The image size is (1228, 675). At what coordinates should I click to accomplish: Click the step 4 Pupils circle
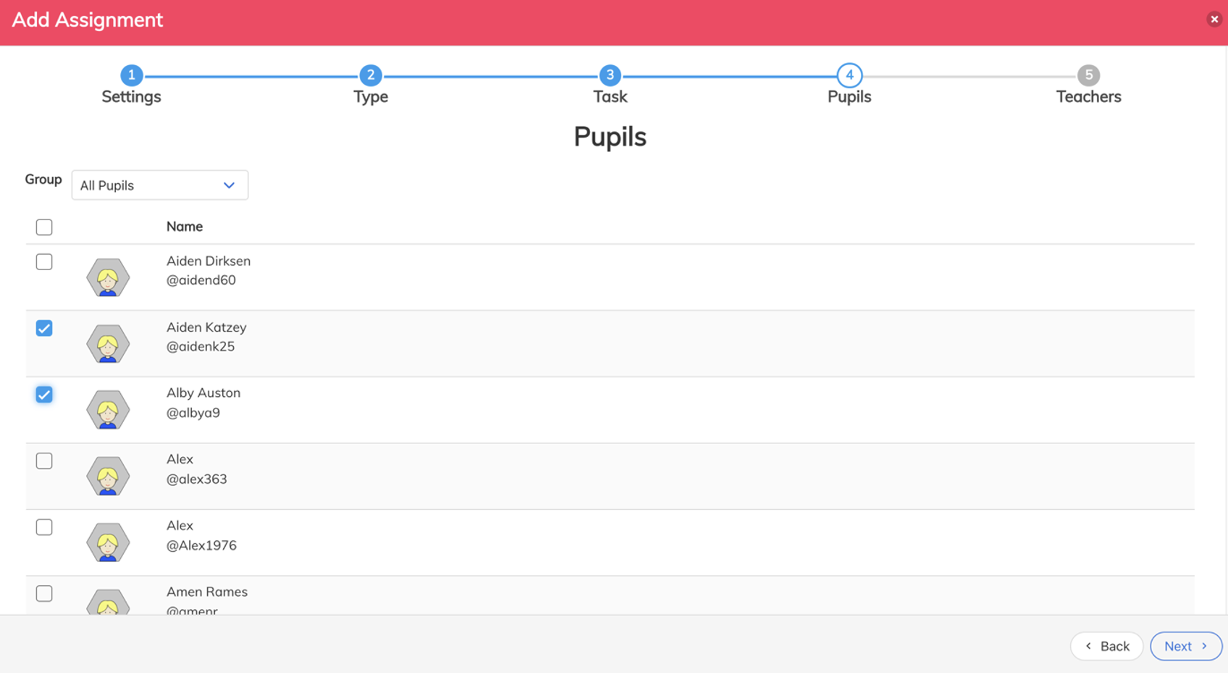pyautogui.click(x=849, y=75)
